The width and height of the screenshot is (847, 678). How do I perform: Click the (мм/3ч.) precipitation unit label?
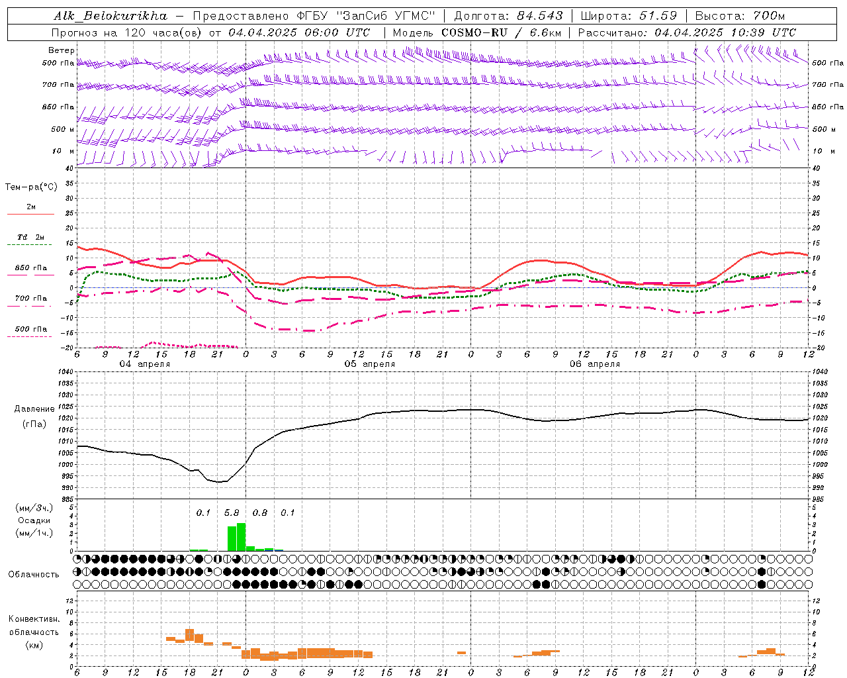pyautogui.click(x=34, y=508)
